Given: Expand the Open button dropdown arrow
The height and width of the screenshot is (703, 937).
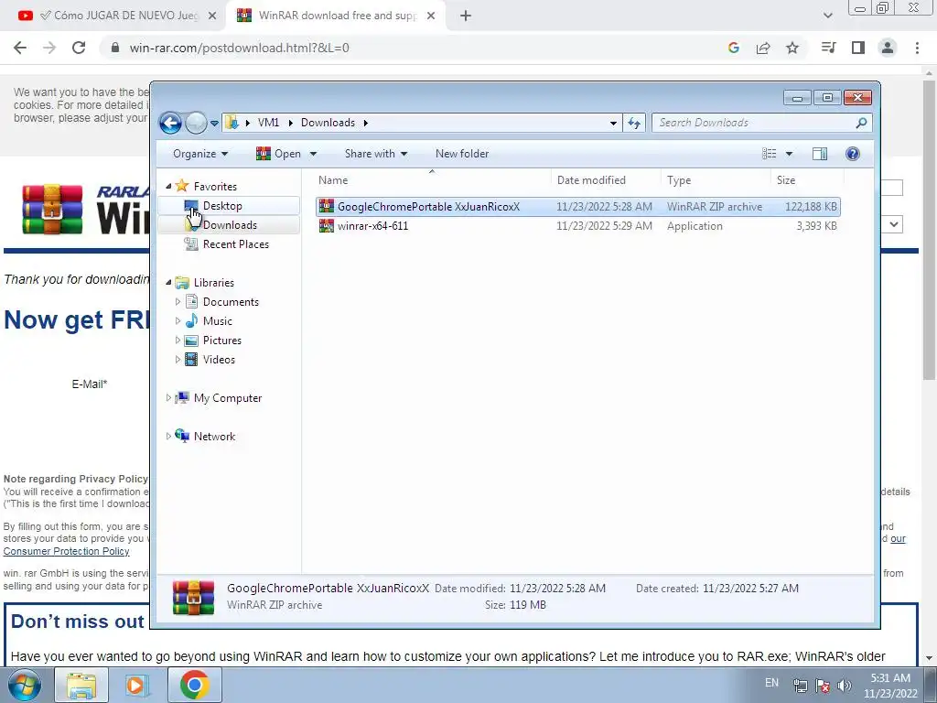Looking at the screenshot, I should pyautogui.click(x=313, y=154).
